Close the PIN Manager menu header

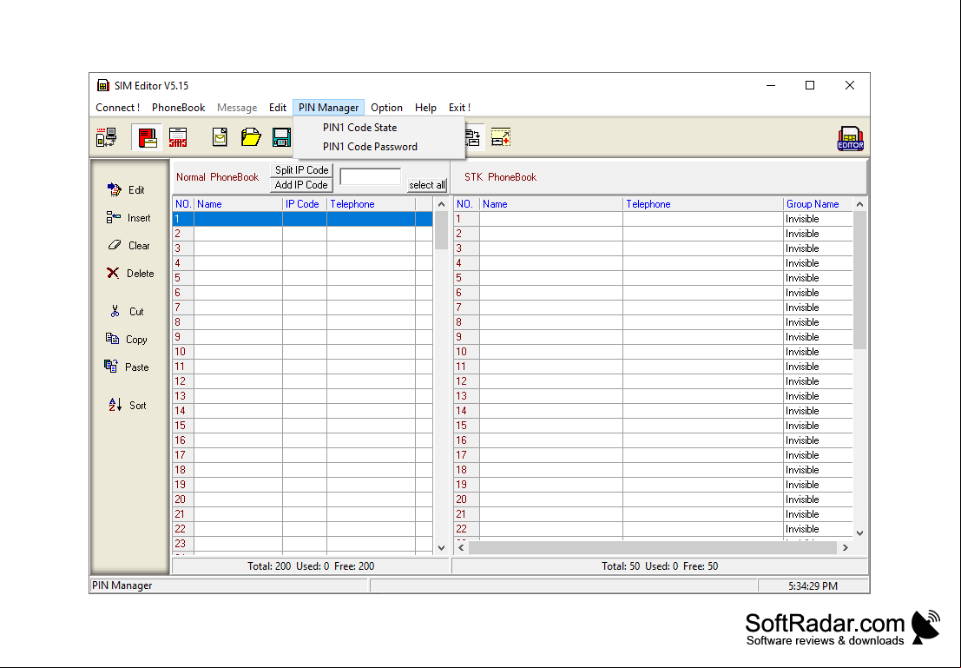[x=328, y=108]
